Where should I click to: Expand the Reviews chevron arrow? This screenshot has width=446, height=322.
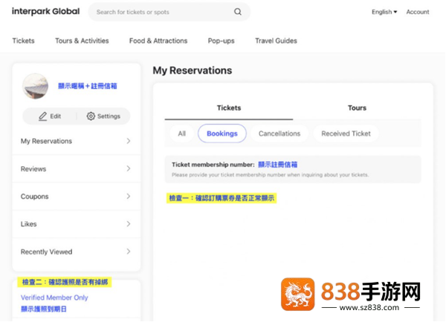129,168
